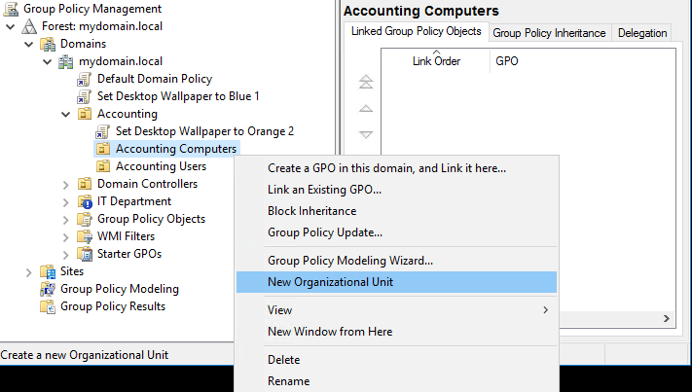Image resolution: width=692 pixels, height=392 pixels.
Task: Click the Group Policy Objects folder icon
Action: pyautogui.click(x=85, y=219)
